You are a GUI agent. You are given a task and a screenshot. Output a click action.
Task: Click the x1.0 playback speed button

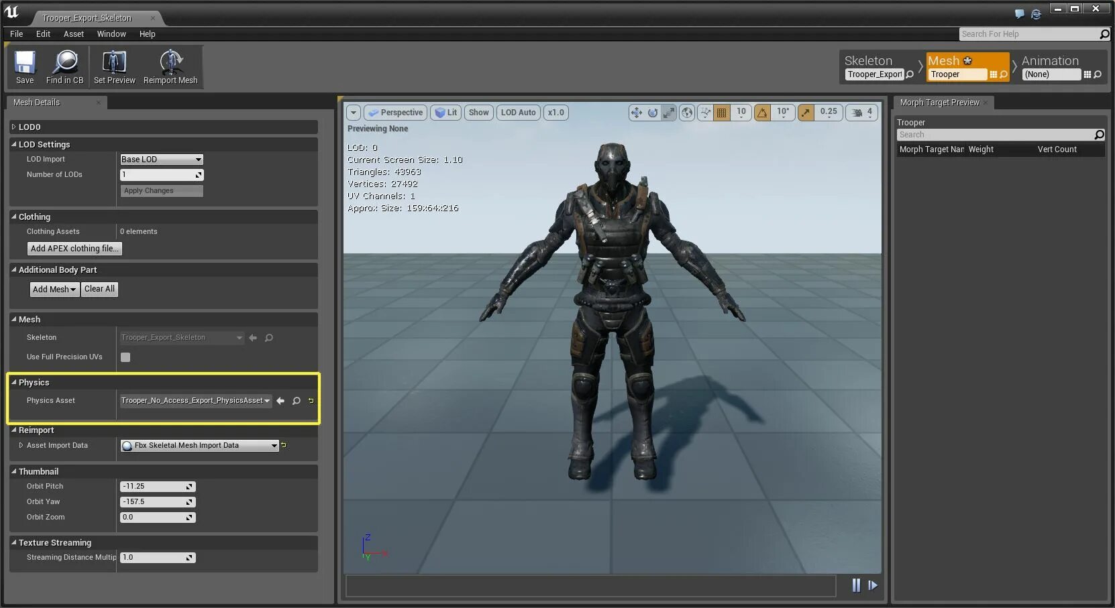556,113
